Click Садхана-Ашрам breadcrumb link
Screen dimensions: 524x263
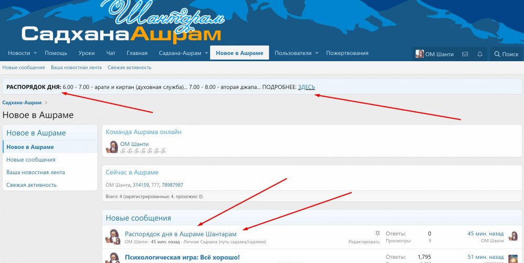22,102
